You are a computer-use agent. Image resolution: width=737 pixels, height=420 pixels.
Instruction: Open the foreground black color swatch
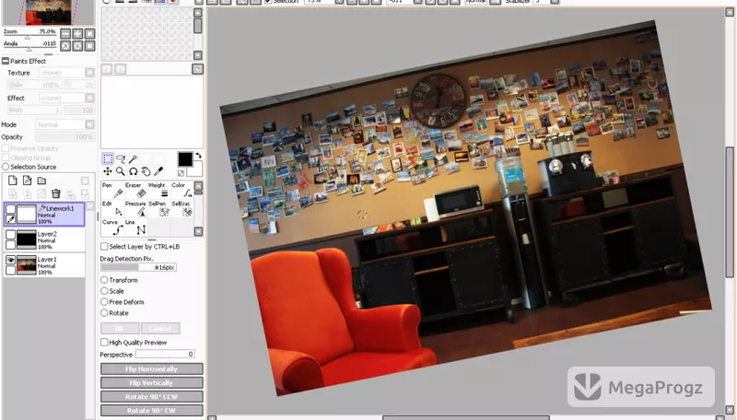(x=185, y=159)
